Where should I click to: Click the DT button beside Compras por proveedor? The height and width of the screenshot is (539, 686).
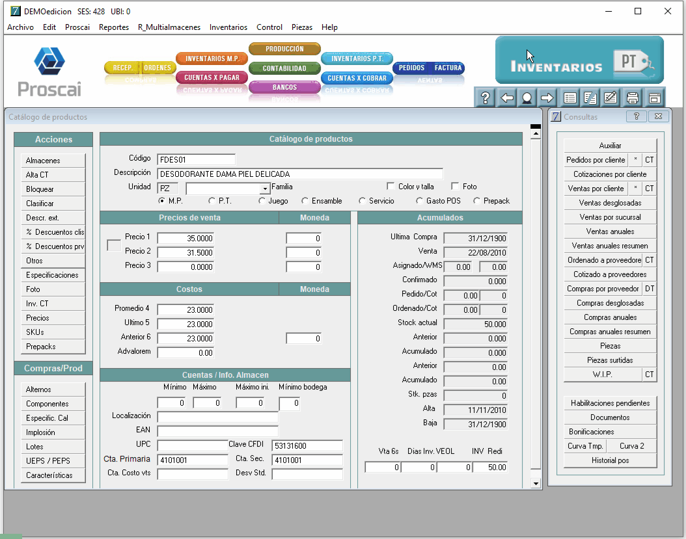650,289
